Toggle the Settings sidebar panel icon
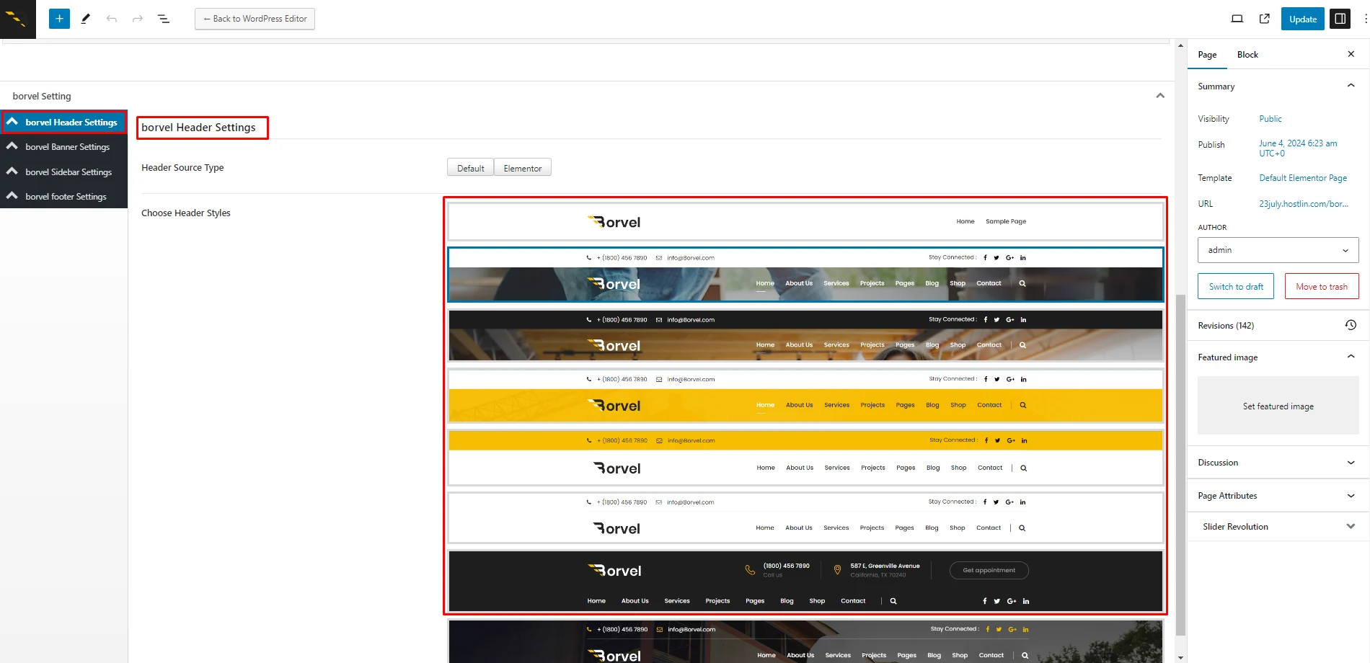The image size is (1370, 663). point(1340,19)
